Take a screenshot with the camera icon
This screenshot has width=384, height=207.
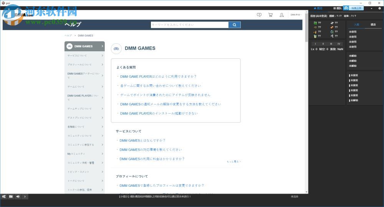pyautogui.click(x=11, y=197)
